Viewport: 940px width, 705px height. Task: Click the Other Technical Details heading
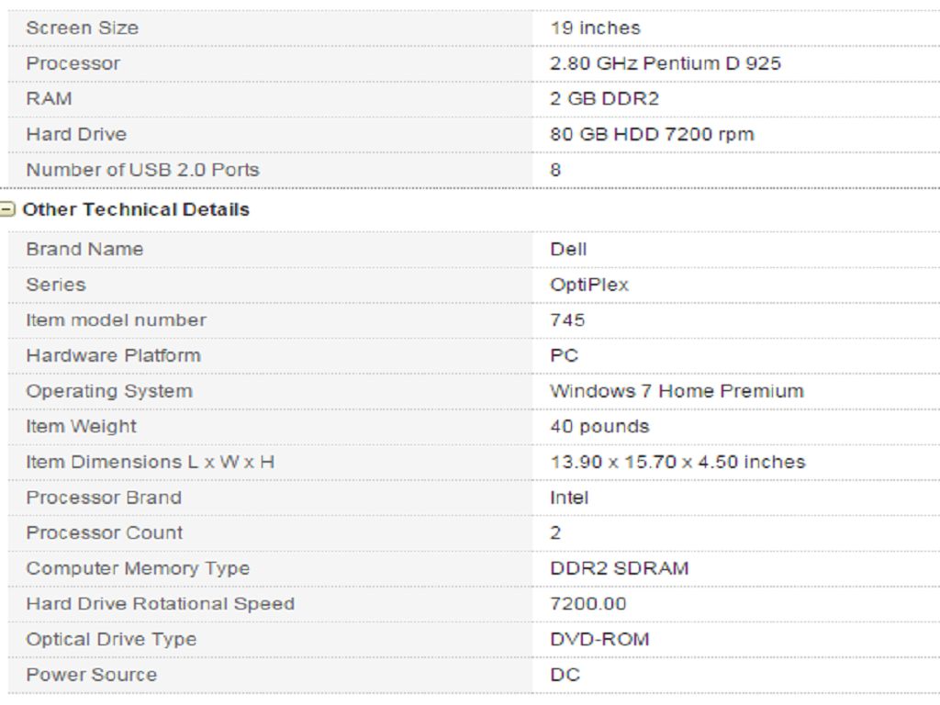136,209
